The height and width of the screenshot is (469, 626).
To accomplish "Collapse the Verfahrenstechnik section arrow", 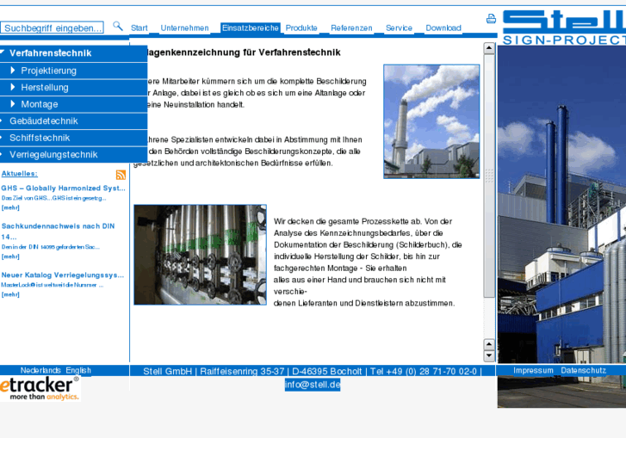I will [3, 52].
